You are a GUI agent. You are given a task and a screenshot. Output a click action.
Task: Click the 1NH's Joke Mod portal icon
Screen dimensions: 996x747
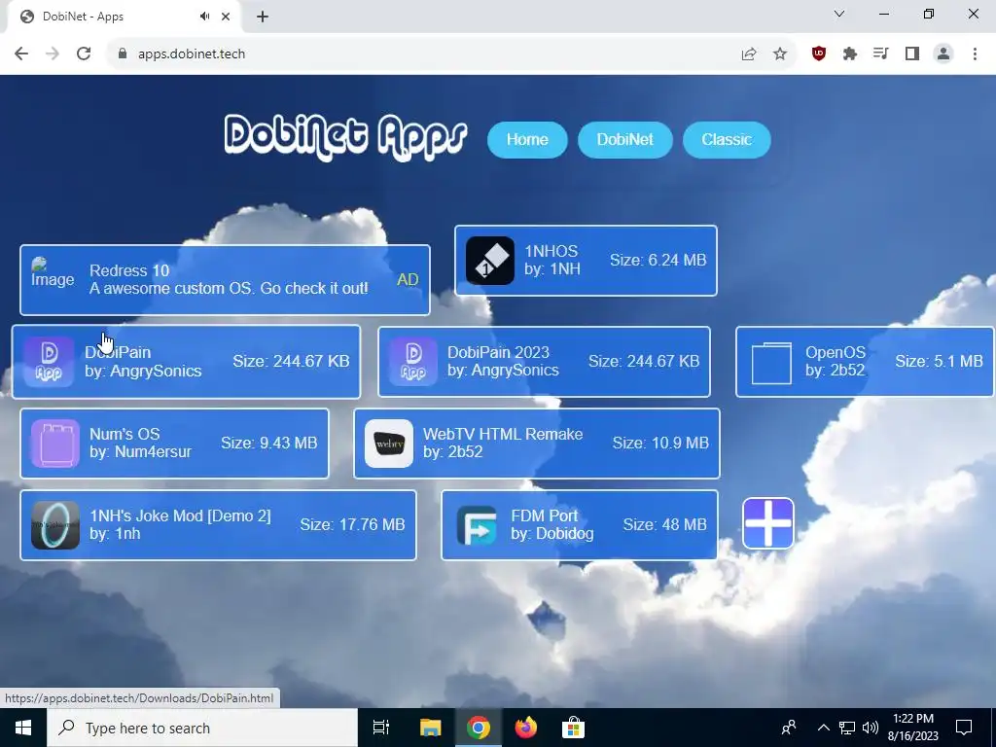coord(55,525)
